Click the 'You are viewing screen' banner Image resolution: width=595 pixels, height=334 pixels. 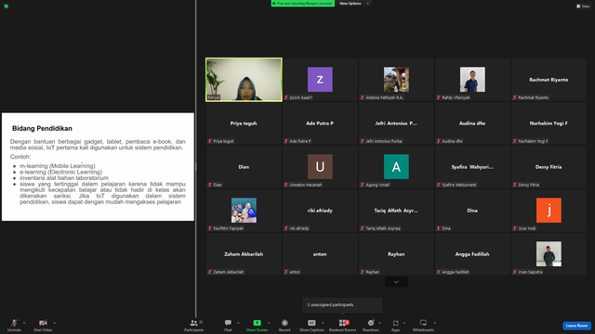[303, 4]
